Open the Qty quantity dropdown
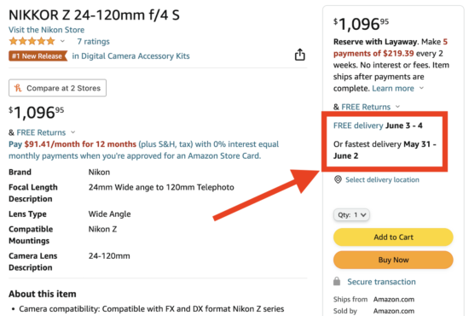469x316 pixels. tap(351, 214)
